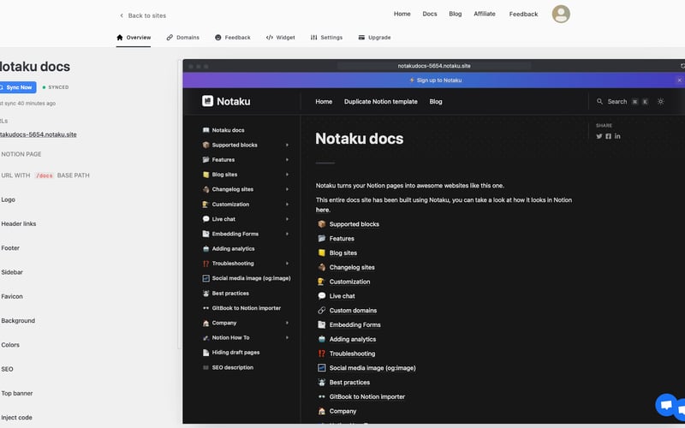685x428 pixels.
Task: Go to the Settings tab
Action: coord(326,38)
